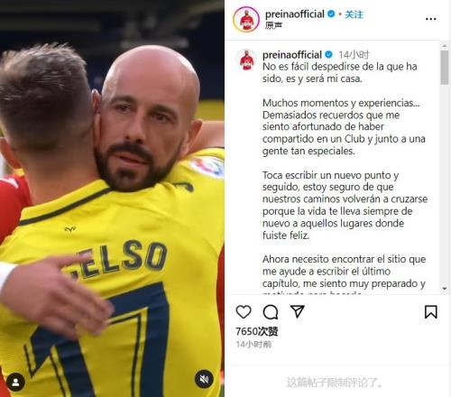This screenshot has width=451, height=397.
Task: Click the caption scrollbar up arrow
Action: (x=445, y=46)
